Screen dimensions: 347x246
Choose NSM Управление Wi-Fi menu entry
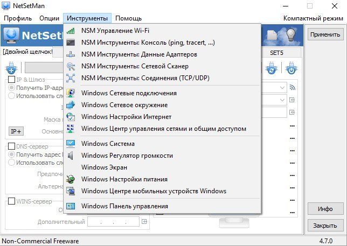[162, 31]
